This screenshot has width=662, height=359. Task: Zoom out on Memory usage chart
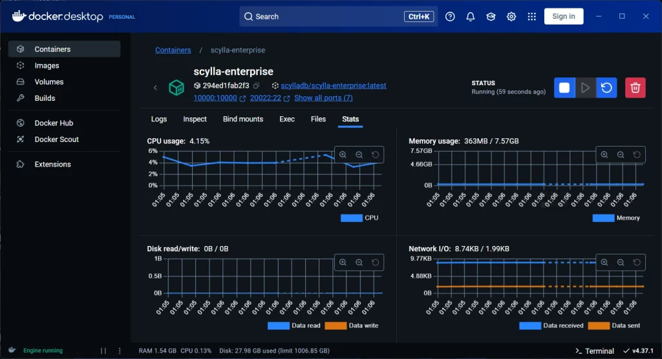tap(620, 155)
